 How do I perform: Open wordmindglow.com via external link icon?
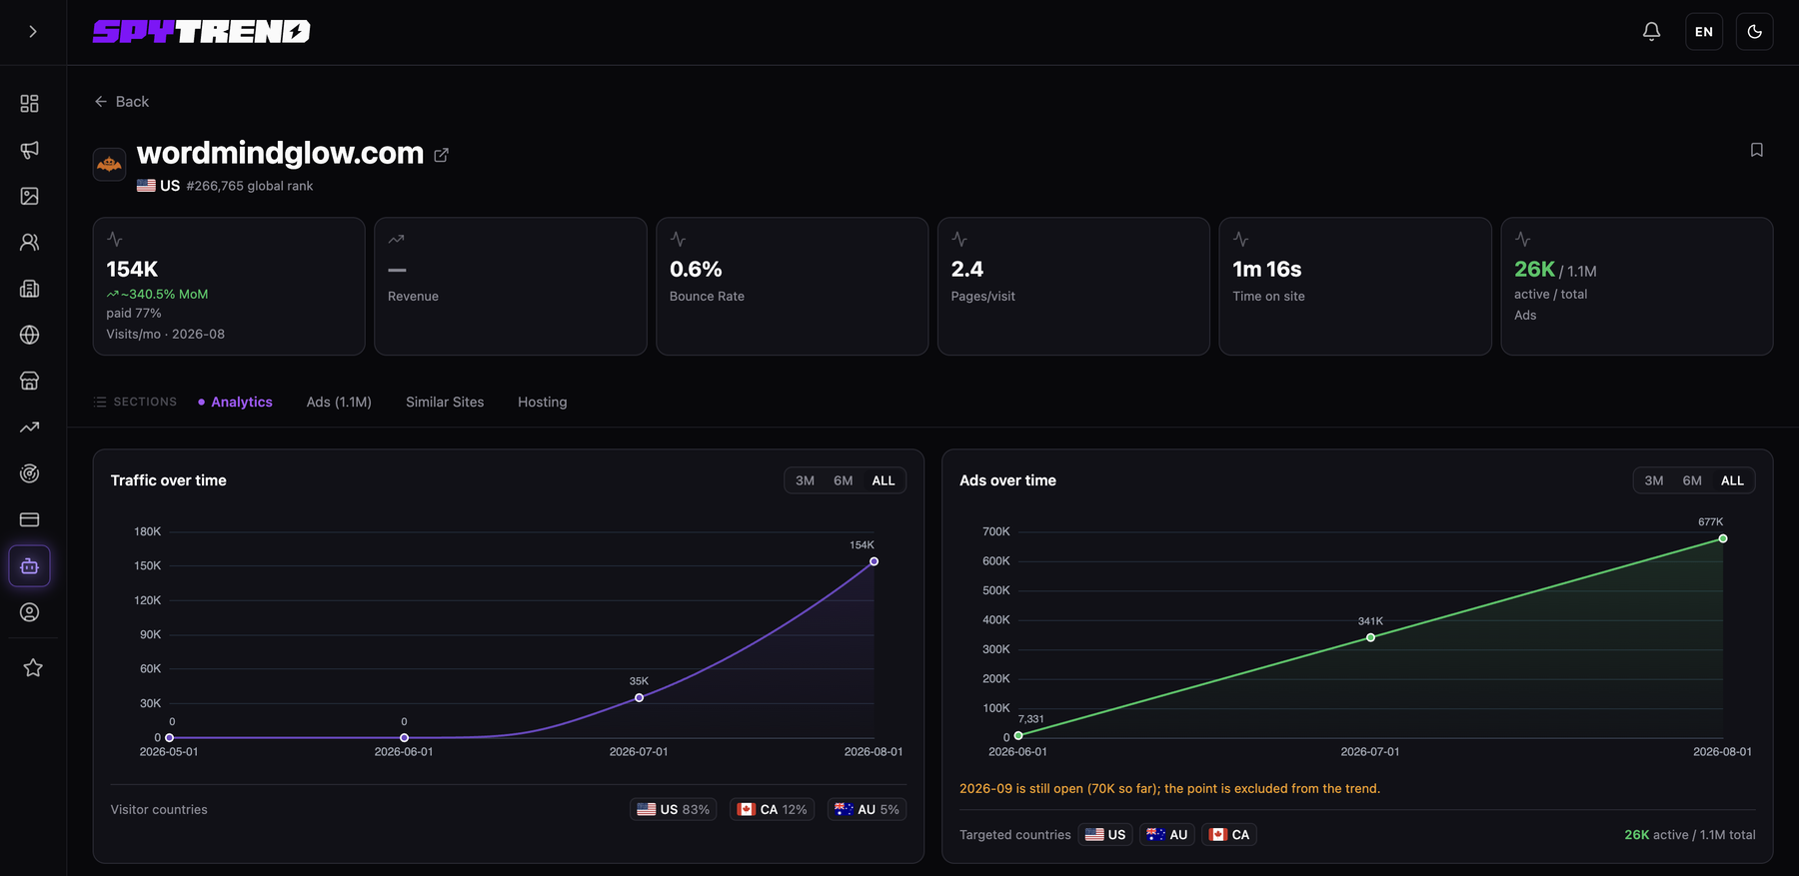(441, 155)
